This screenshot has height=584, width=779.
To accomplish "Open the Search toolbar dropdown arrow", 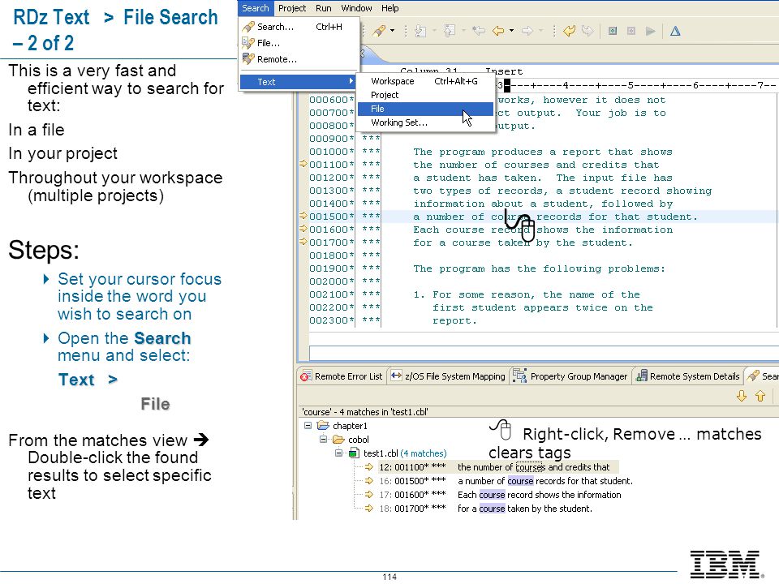I will [x=393, y=31].
